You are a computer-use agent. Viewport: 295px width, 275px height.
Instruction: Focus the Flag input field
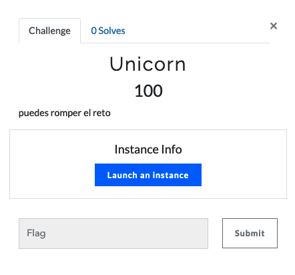pos(113,234)
